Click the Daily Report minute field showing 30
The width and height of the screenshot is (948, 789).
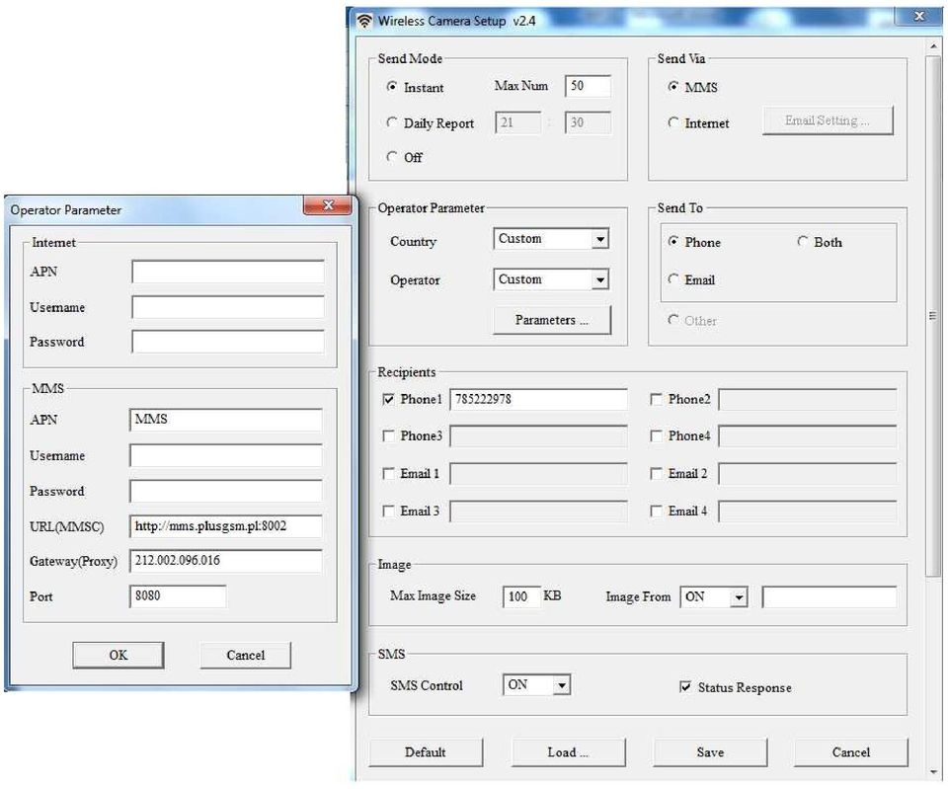point(588,122)
